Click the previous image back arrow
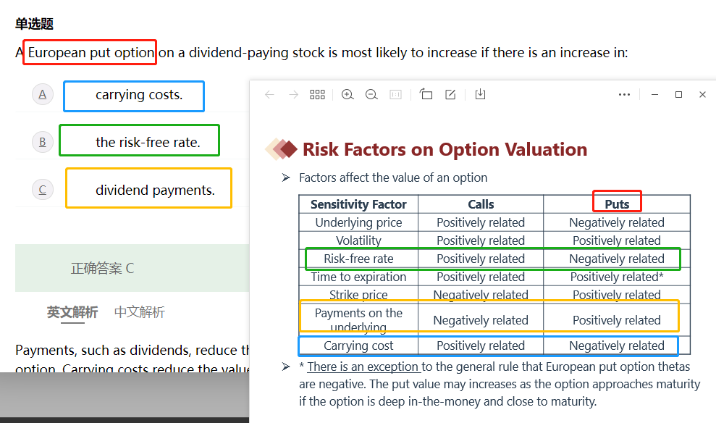The width and height of the screenshot is (716, 423). click(269, 95)
